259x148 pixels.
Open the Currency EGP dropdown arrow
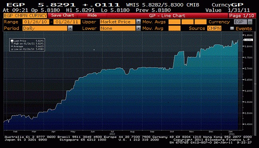point(250,22)
